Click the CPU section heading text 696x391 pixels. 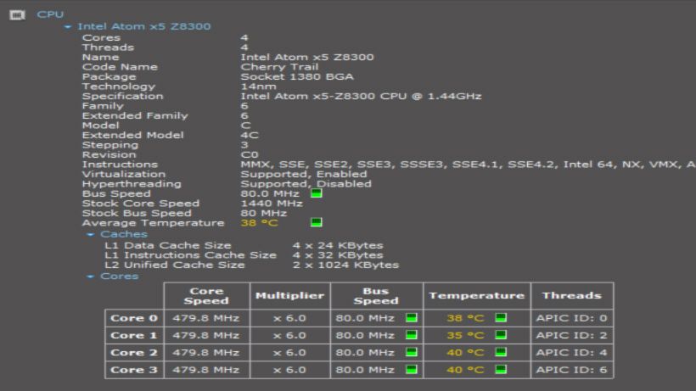click(49, 14)
